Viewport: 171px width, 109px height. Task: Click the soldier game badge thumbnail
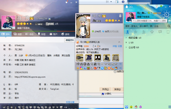tap(107, 58)
